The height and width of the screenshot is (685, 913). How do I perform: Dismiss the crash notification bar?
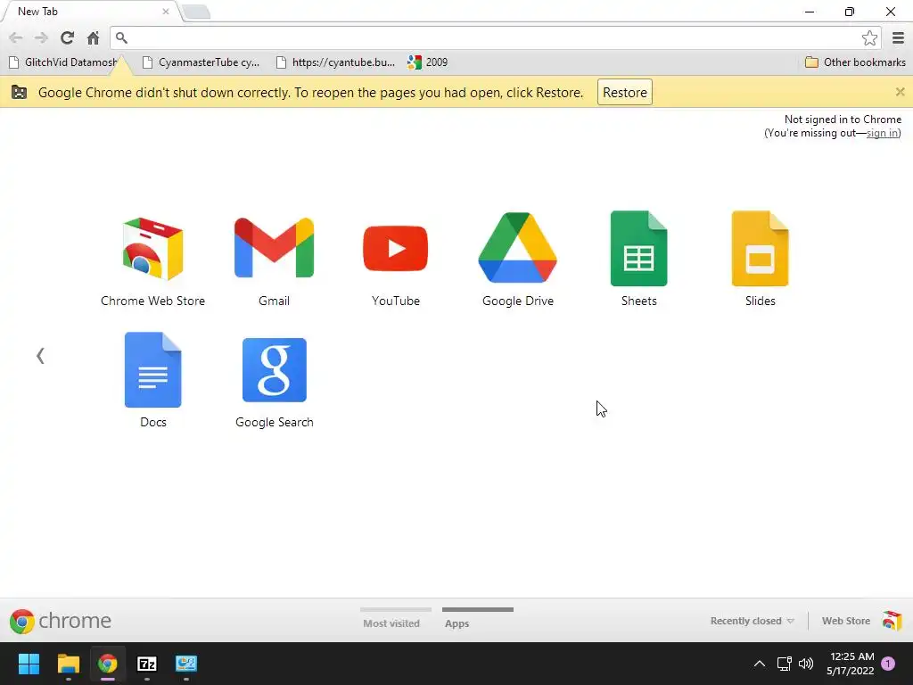pyautogui.click(x=901, y=92)
